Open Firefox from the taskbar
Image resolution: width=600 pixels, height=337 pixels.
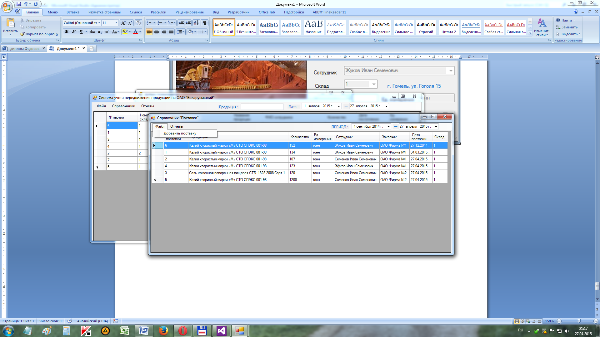tap(163, 331)
